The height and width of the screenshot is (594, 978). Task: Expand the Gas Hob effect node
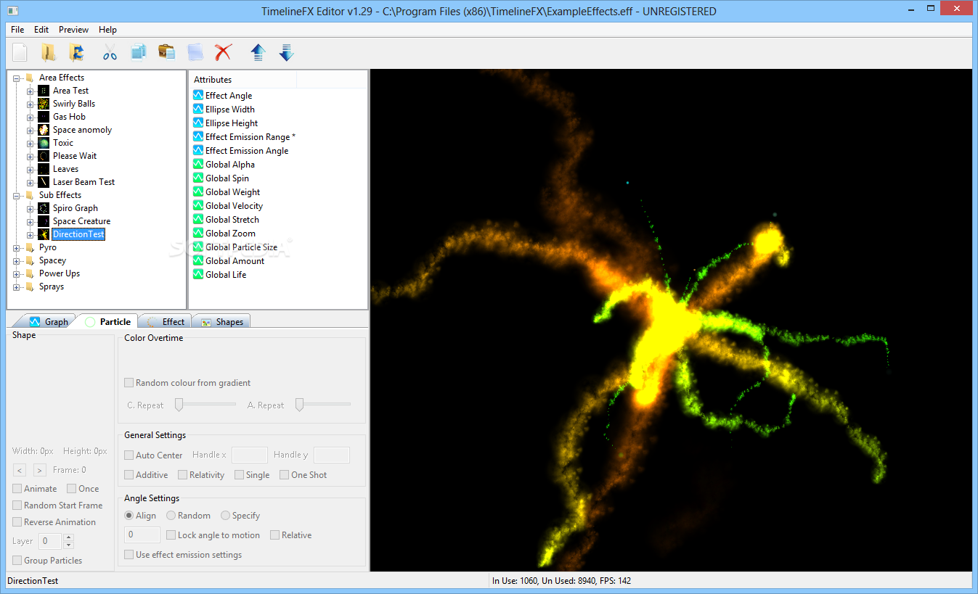click(x=30, y=117)
